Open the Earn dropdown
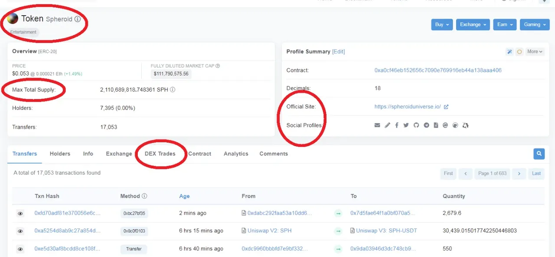Screen dimensions: 555x257 (x=505, y=25)
